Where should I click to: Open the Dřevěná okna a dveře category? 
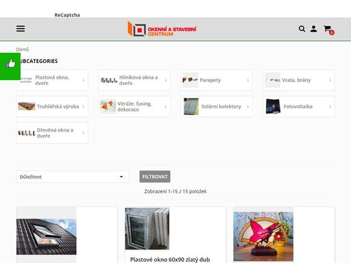click(x=52, y=133)
